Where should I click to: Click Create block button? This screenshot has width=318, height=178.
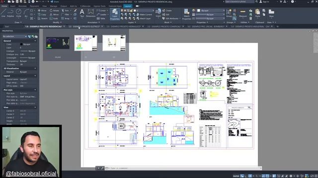pos(167,10)
